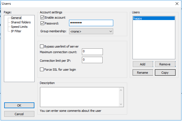Image resolution: width=182 pixels, height=121 pixels.
Task: Click into the Password field
Action: coord(91,23)
